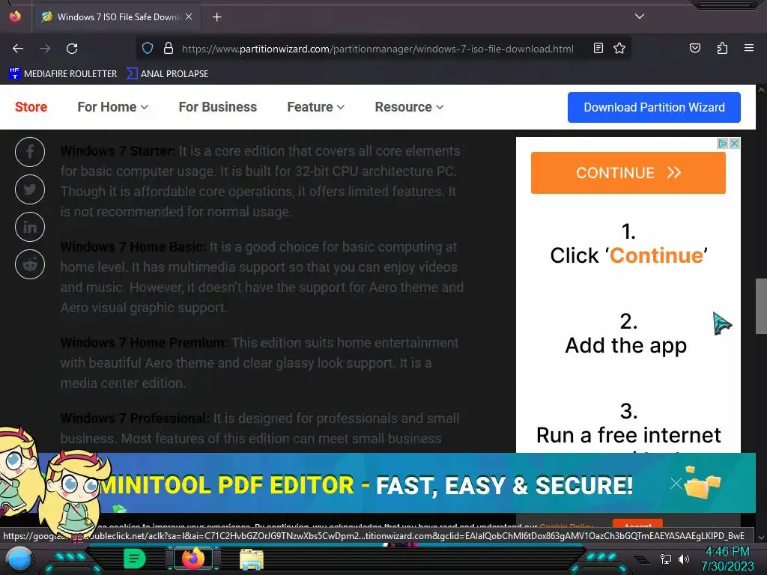This screenshot has width=767, height=575.
Task: Click Download Partition Wizard button
Action: (654, 108)
